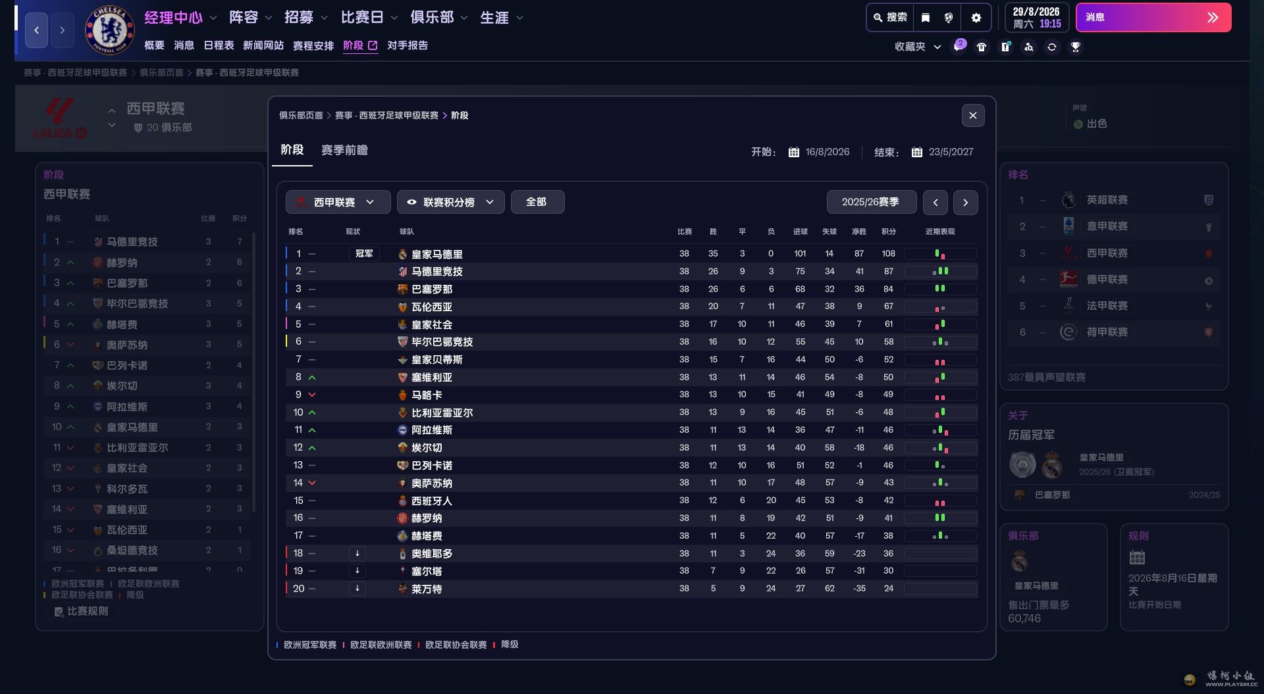The width and height of the screenshot is (1264, 694).
Task: Click the bookmark icon in top toolbar
Action: (x=925, y=18)
